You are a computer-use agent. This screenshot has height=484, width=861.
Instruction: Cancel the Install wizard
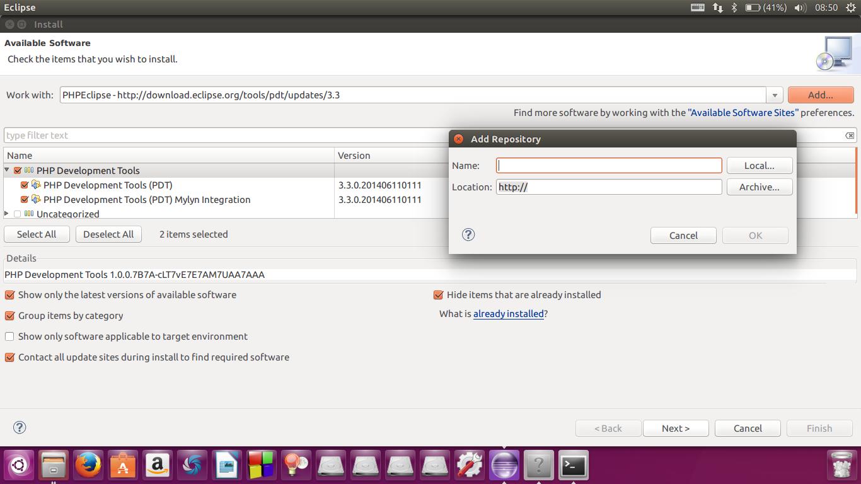tap(748, 429)
